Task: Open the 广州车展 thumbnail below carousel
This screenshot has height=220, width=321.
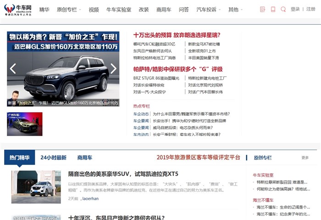Action: click(25, 124)
